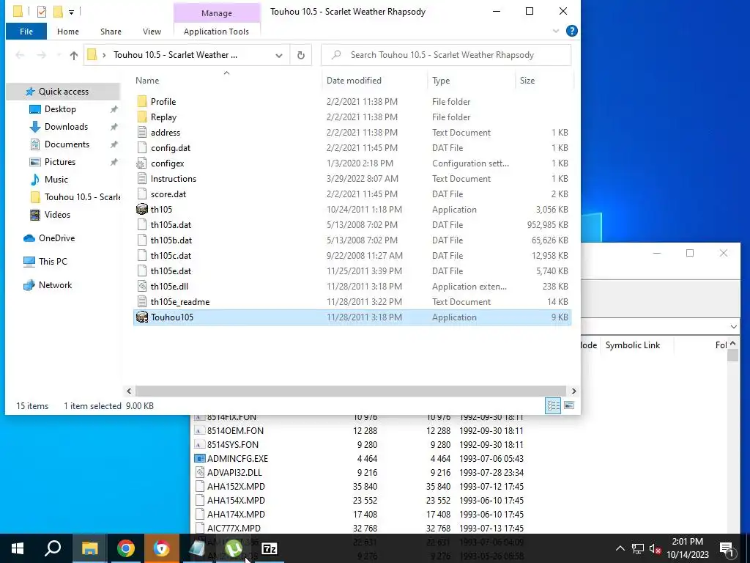Sort by the Size column
Viewport: 750px width, 563px height.
click(x=527, y=81)
